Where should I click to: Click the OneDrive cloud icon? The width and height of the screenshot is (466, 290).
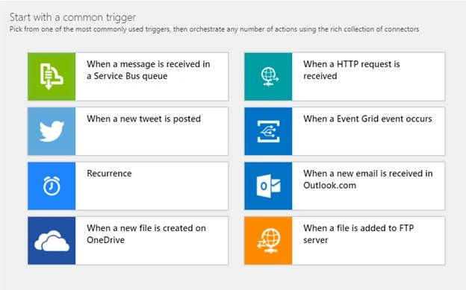tap(52, 241)
